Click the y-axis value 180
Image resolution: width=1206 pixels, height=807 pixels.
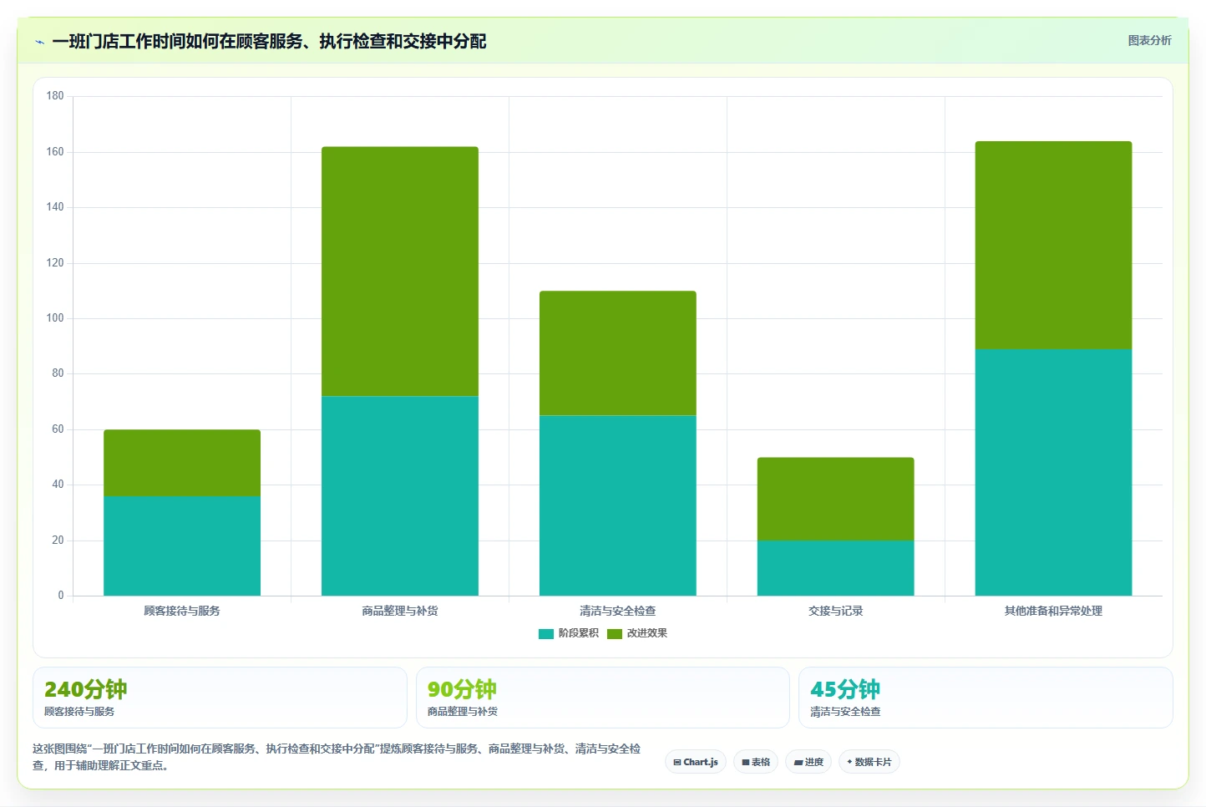pos(55,96)
